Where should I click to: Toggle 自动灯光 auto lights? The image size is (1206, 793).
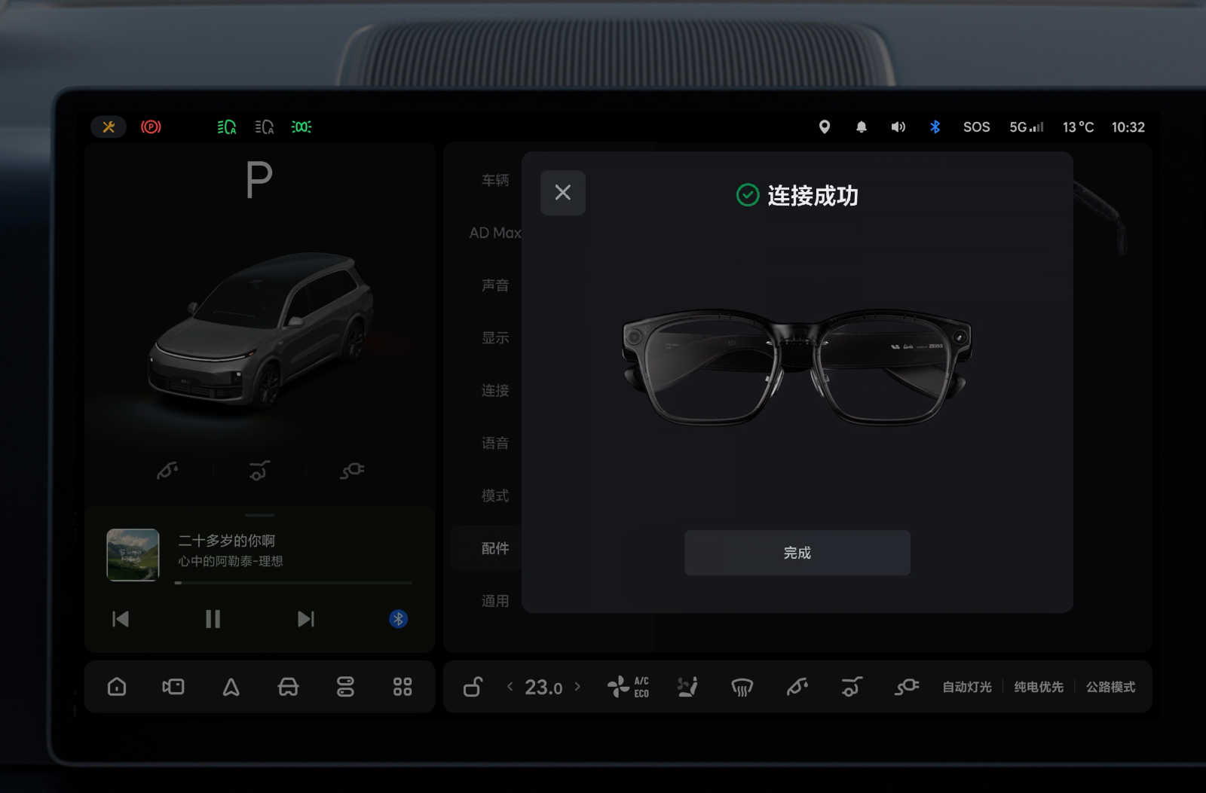coord(966,687)
